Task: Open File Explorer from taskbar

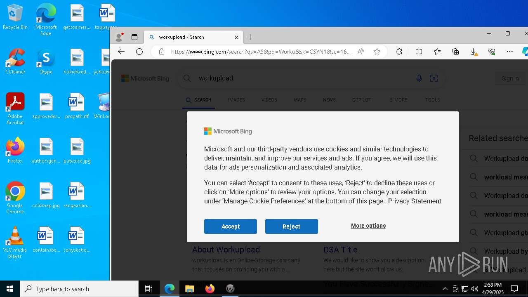Action: pyautogui.click(x=189, y=289)
